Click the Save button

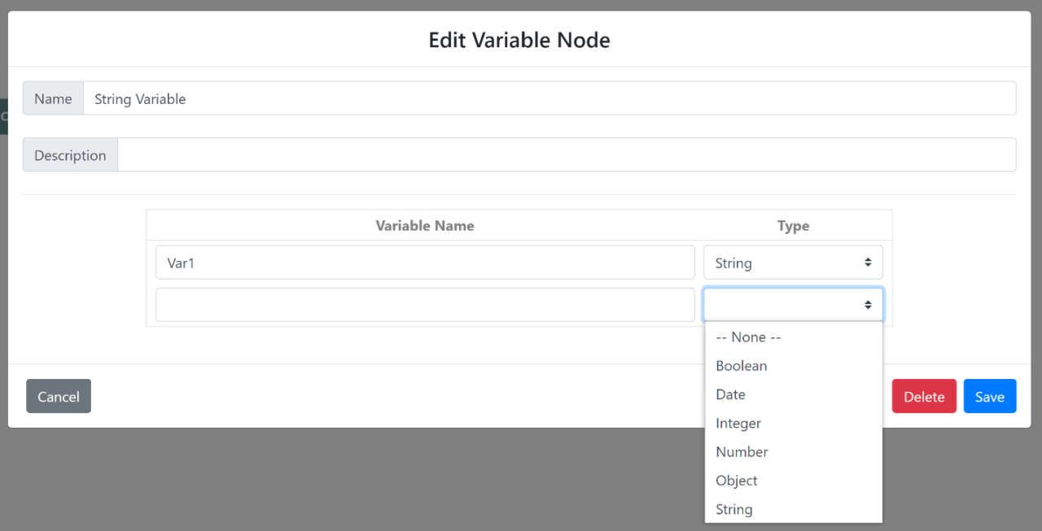point(990,396)
